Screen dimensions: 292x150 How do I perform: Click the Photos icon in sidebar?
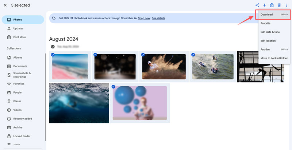point(9,20)
